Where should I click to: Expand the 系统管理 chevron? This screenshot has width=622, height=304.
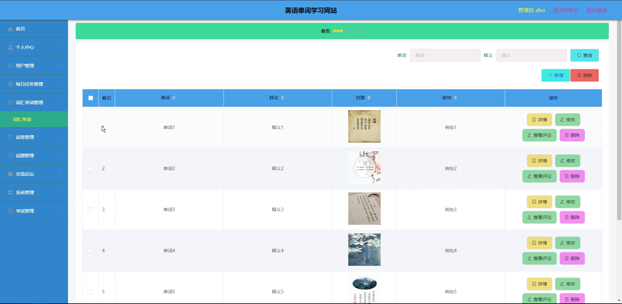coord(60,192)
